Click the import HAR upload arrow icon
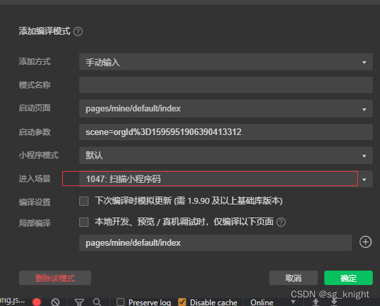The height and width of the screenshot is (306, 380). click(316, 301)
